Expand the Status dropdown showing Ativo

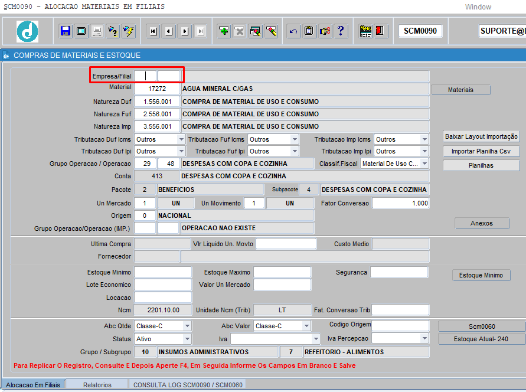click(187, 339)
